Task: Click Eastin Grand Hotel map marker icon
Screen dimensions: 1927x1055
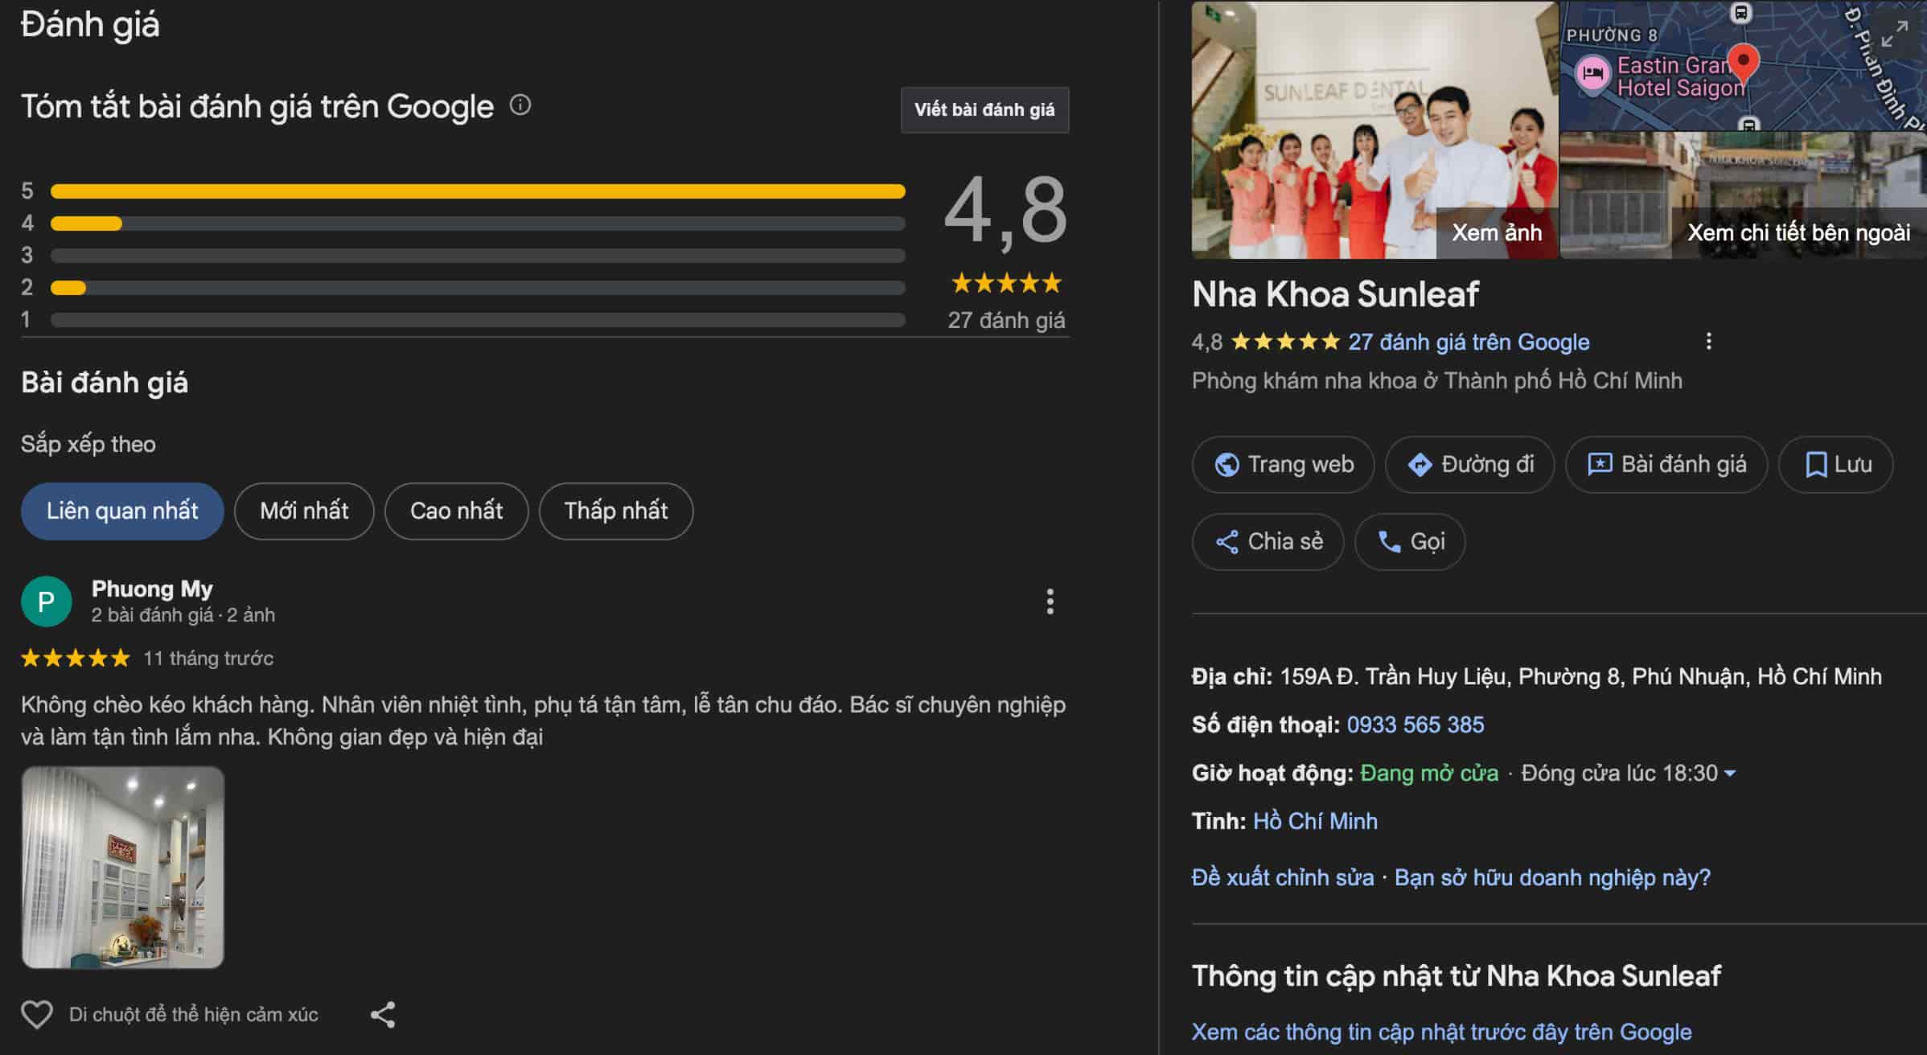Action: click(x=1592, y=73)
